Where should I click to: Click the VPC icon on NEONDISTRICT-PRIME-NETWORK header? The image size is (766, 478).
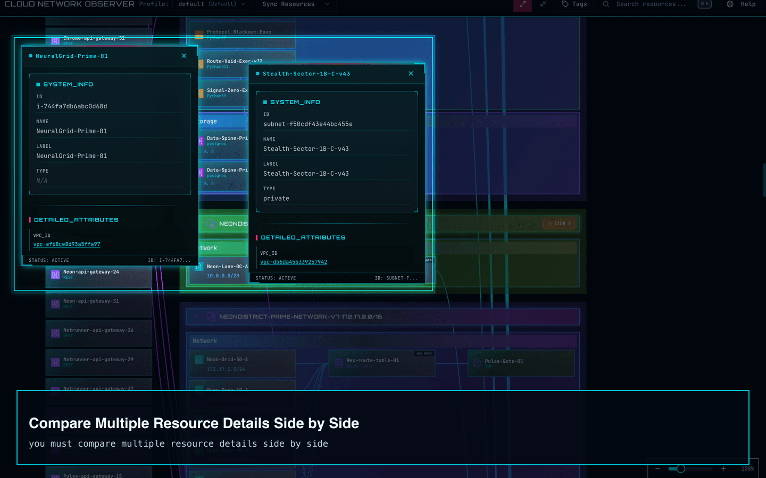click(x=211, y=317)
